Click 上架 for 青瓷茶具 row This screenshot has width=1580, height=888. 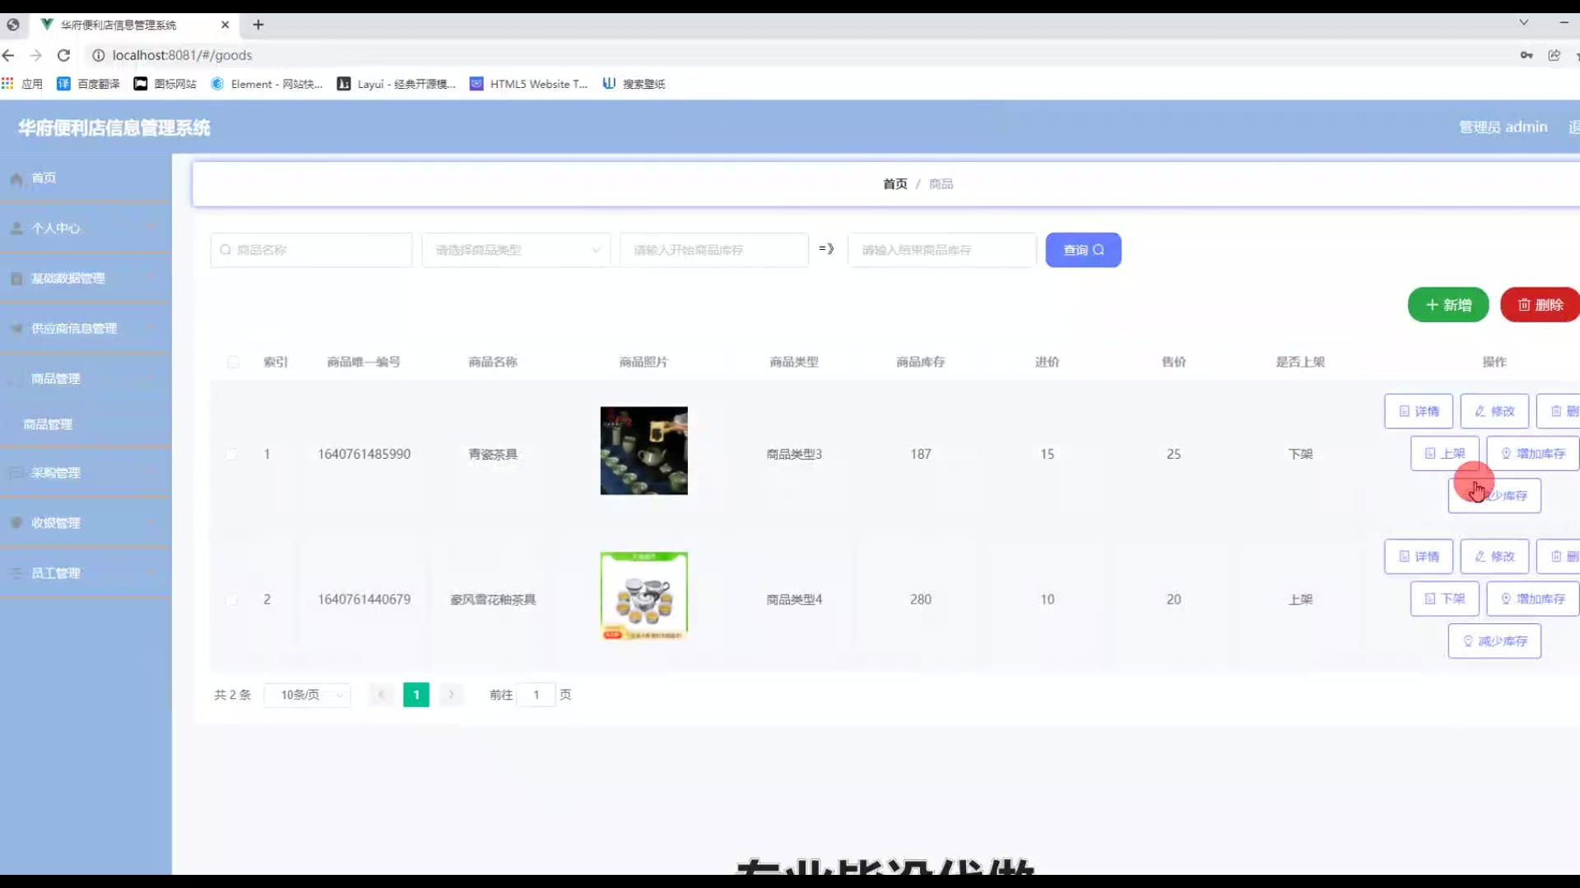(1445, 454)
